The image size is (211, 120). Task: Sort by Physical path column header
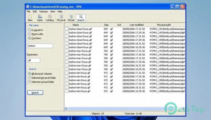[164, 25]
